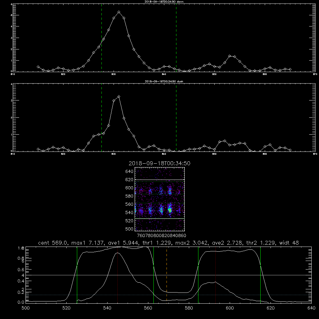The image size is (319, 319).
Task: Pick the highest diamond marker on the dusk curve
Action: pyautogui.click(x=119, y=96)
